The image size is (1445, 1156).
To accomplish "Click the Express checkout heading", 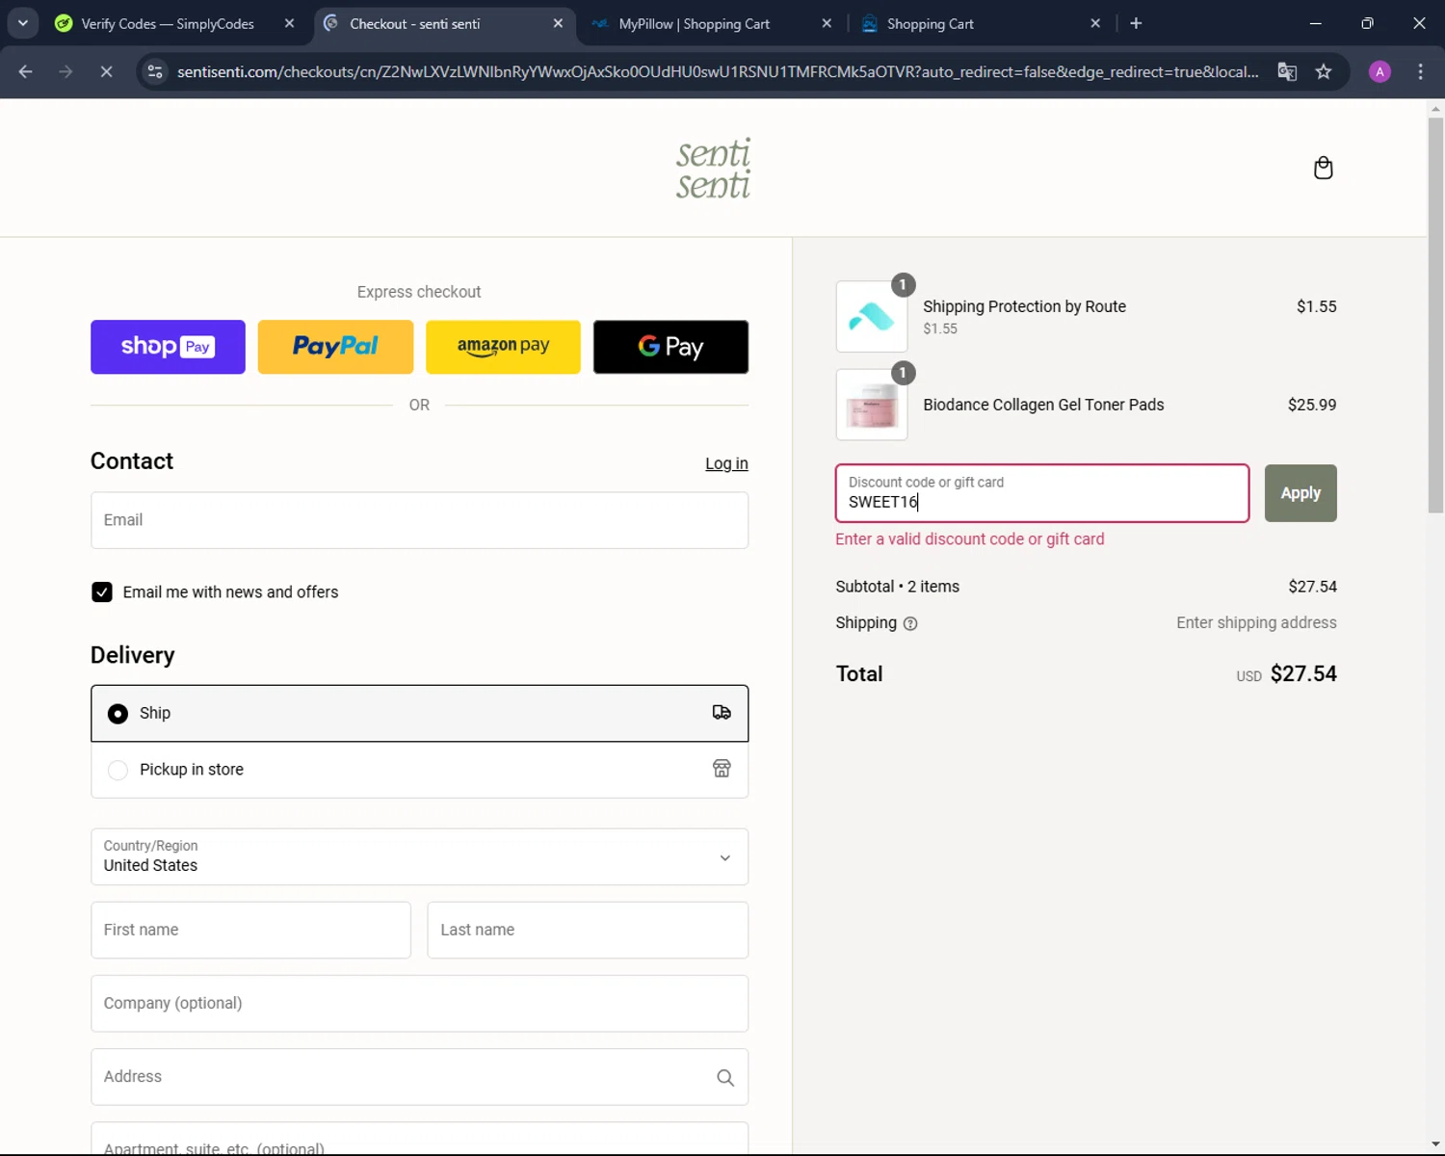I will (419, 292).
